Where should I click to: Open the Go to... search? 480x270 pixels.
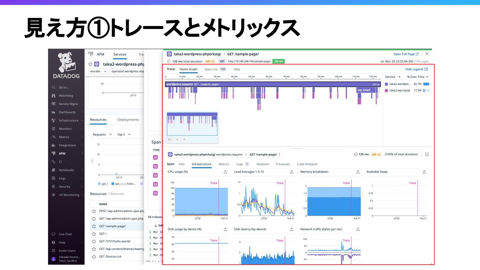coord(64,87)
